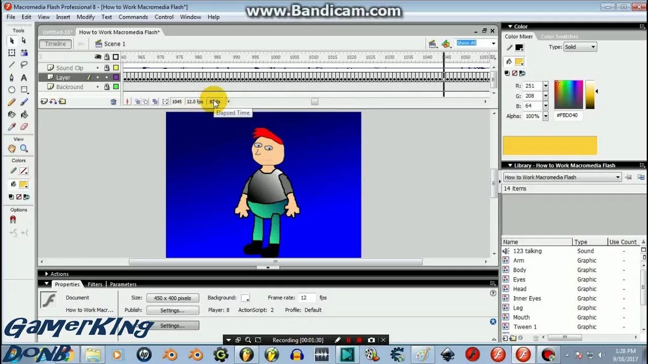The height and width of the screenshot is (364, 648).
Task: Select the Zoom magnifier tool
Action: click(24, 149)
